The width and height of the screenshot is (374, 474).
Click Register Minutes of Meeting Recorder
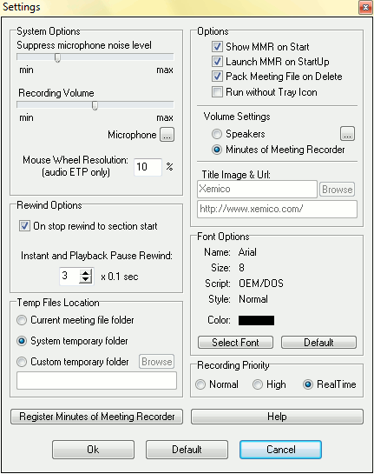[x=97, y=417]
